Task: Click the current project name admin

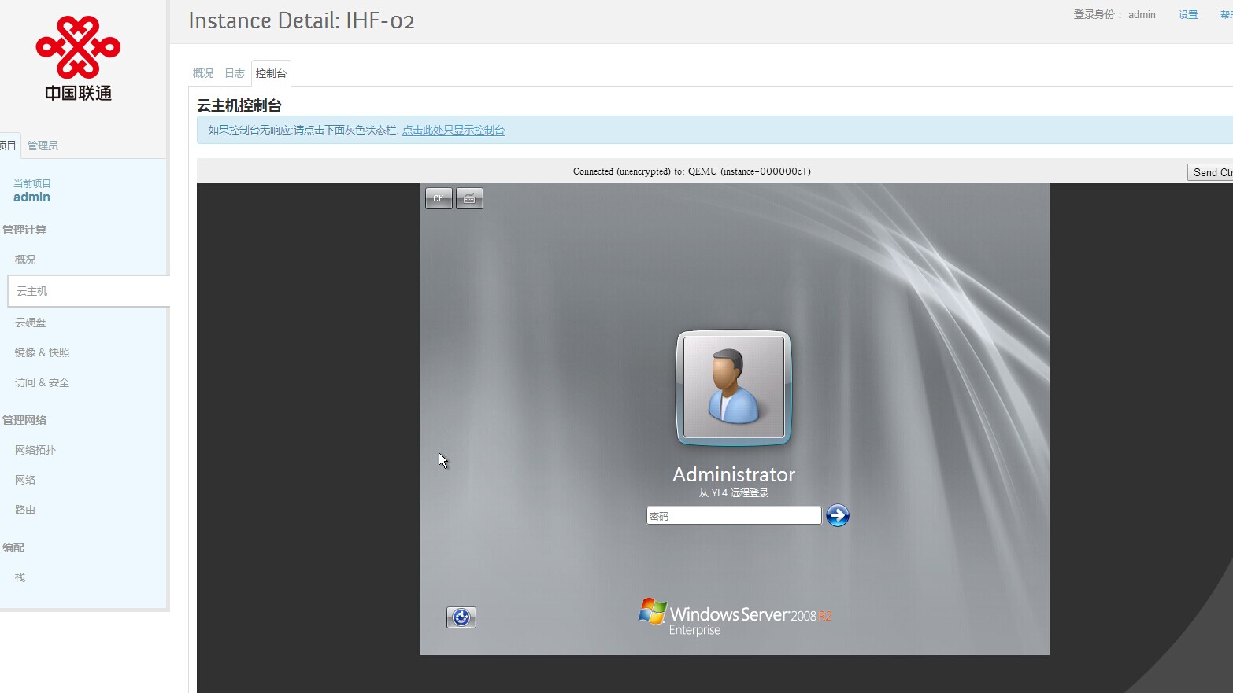Action: coord(31,197)
